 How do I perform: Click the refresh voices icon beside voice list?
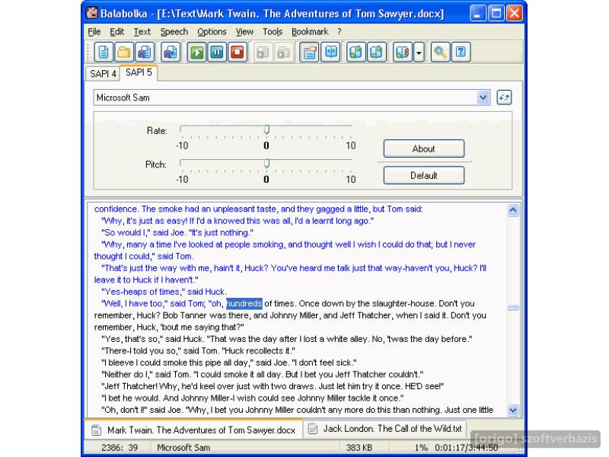pyautogui.click(x=504, y=97)
